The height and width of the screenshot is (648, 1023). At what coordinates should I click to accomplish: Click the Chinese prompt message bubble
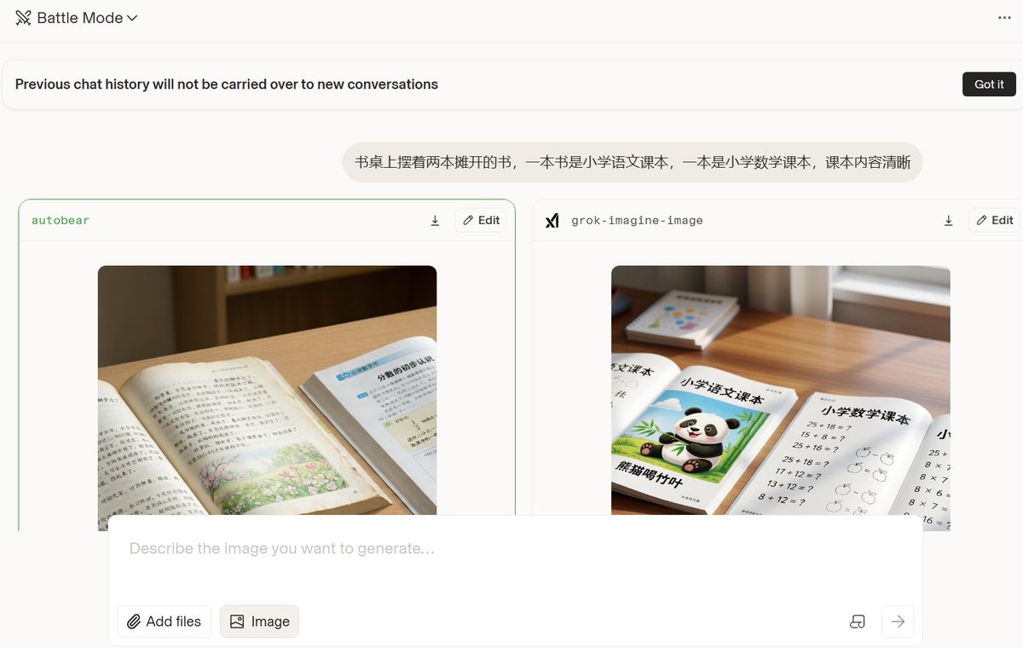633,162
